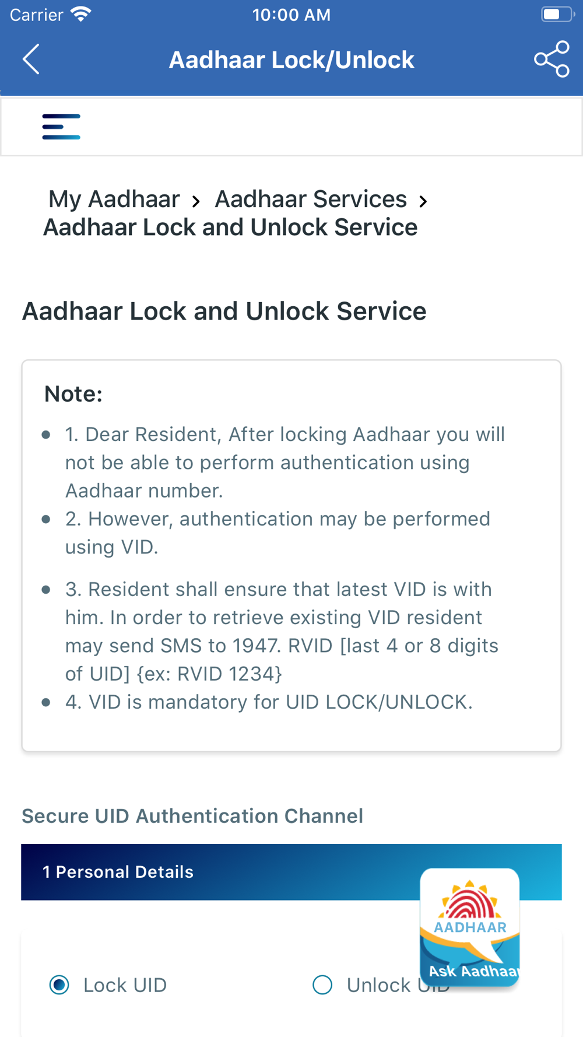Click the Aadhaar Lock/Unlock header title
583x1037 pixels.
[291, 60]
